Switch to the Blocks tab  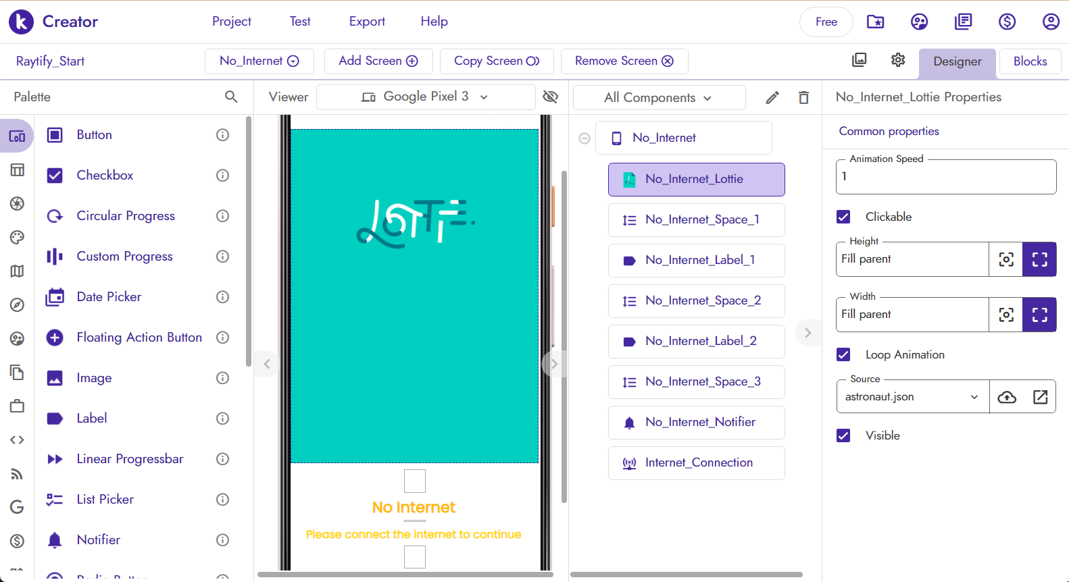click(x=1030, y=61)
